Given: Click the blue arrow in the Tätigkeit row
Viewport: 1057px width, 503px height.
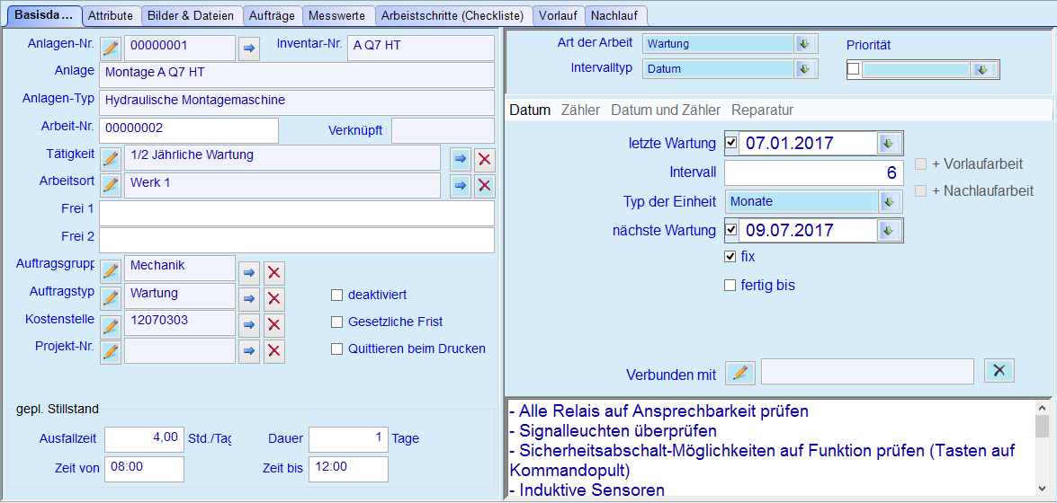Looking at the screenshot, I should click(x=461, y=159).
